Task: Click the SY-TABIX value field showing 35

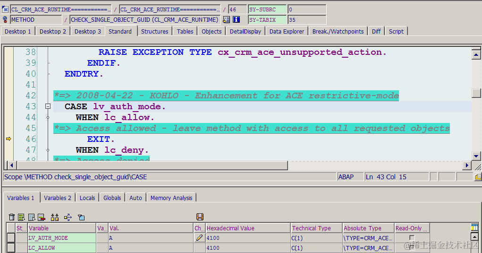Action: (306, 20)
